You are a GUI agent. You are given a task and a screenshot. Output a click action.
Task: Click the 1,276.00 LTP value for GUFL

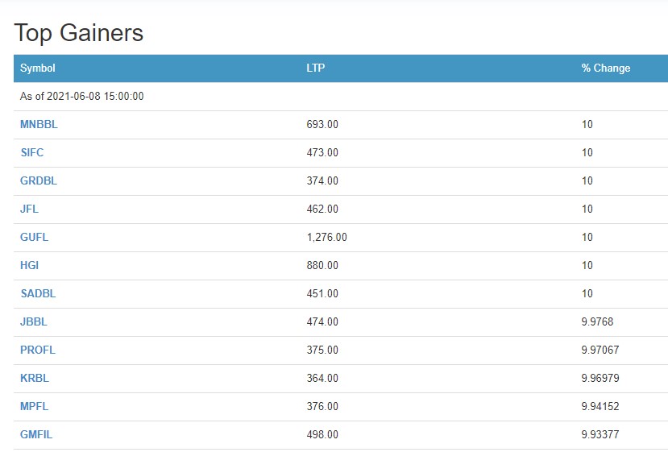(x=327, y=238)
